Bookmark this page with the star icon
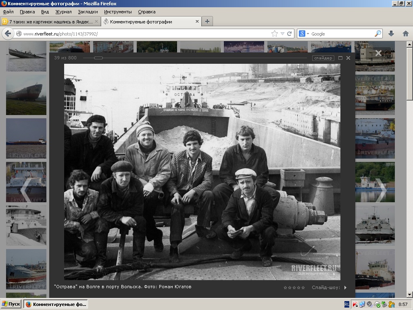The height and width of the screenshot is (310, 413). coord(275,34)
